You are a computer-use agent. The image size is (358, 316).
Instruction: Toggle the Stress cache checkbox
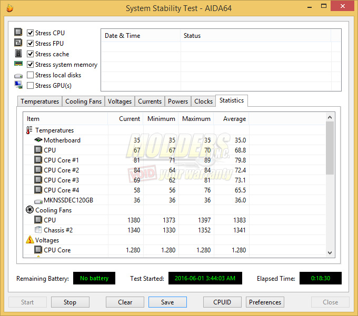[30, 54]
